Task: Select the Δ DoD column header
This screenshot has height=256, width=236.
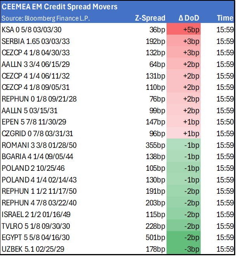Action: pyautogui.click(x=189, y=18)
